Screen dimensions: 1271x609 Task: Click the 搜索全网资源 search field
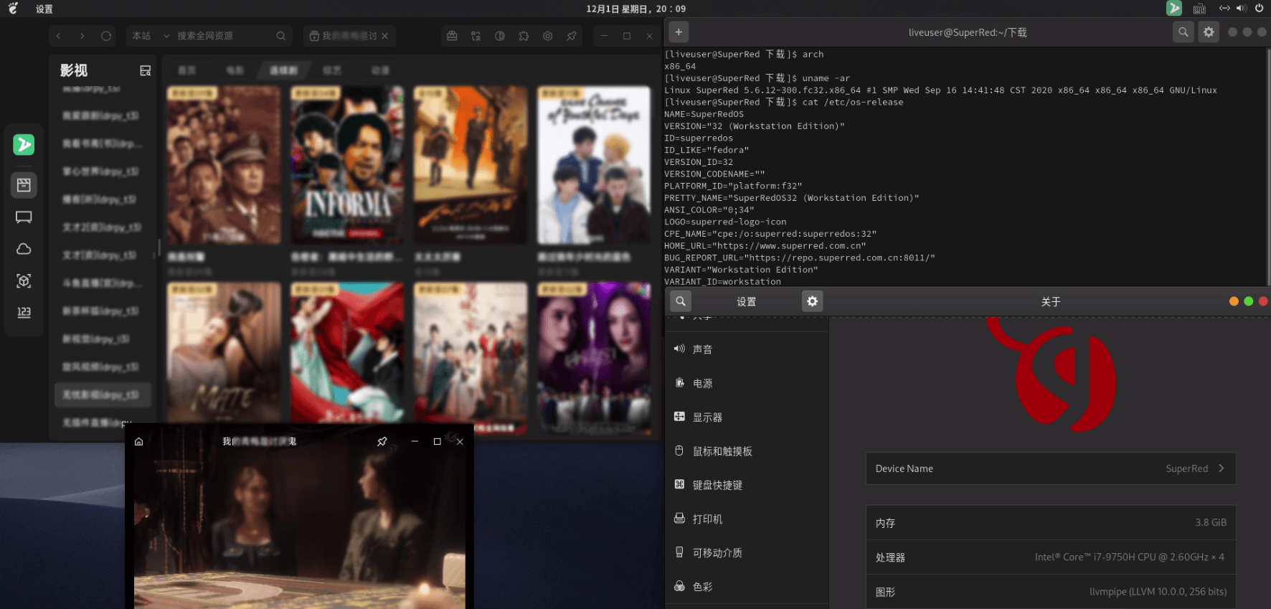point(222,36)
